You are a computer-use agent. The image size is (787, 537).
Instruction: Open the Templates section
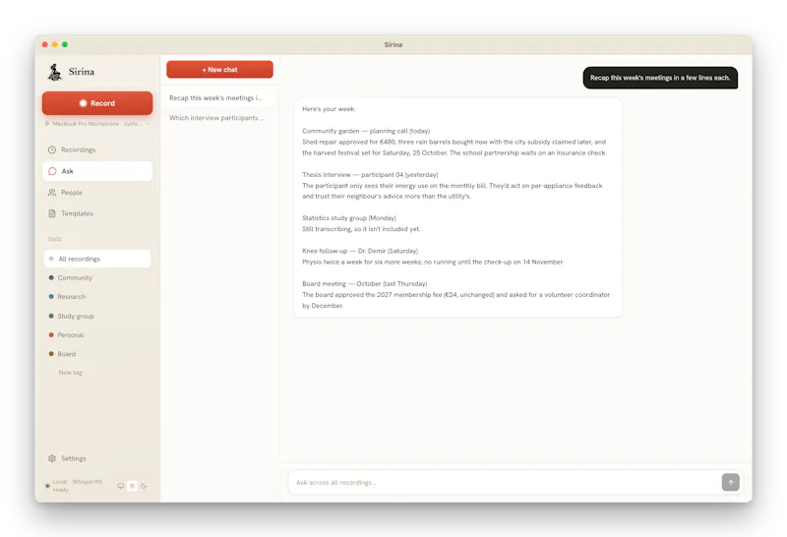(x=97, y=213)
